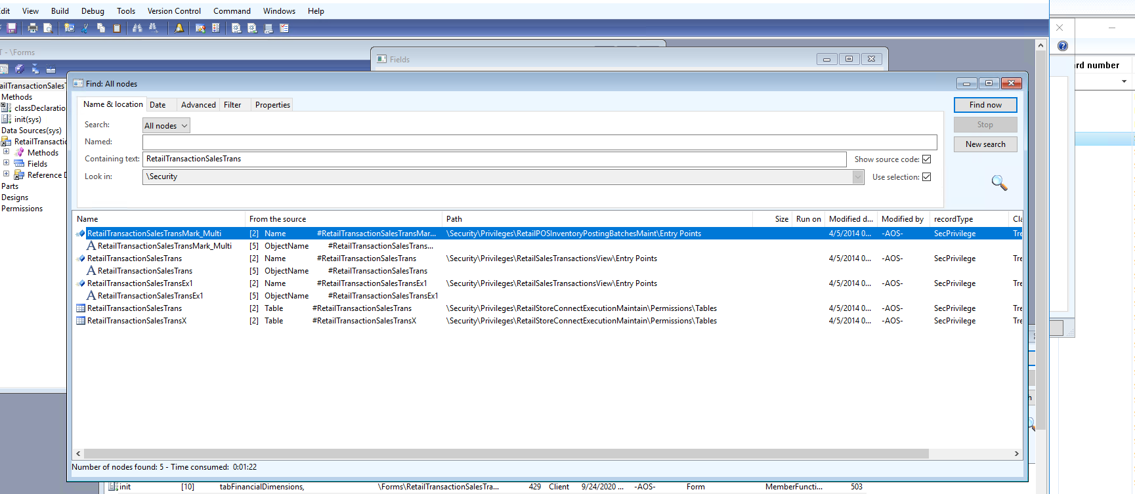The width and height of the screenshot is (1135, 494).
Task: Click the Containing text input field
Action: 494,159
